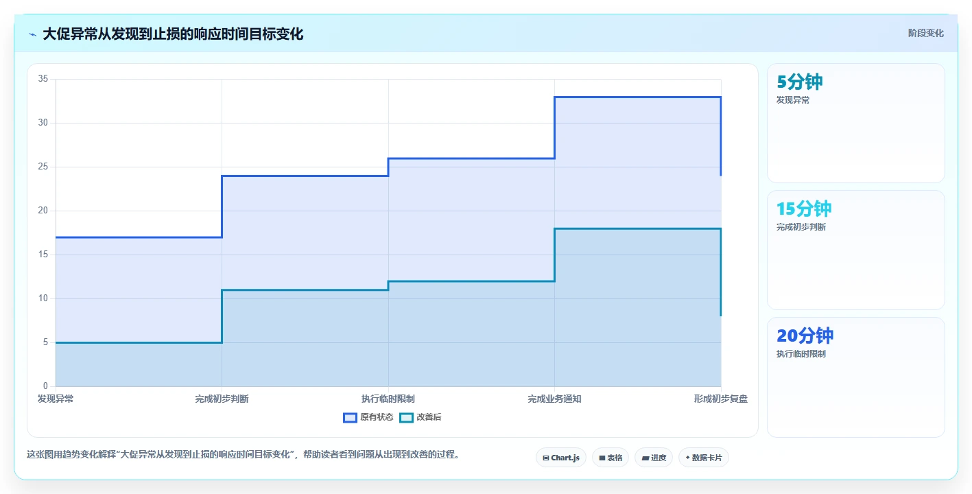Click the 完成业务通知 x-axis label

point(554,399)
